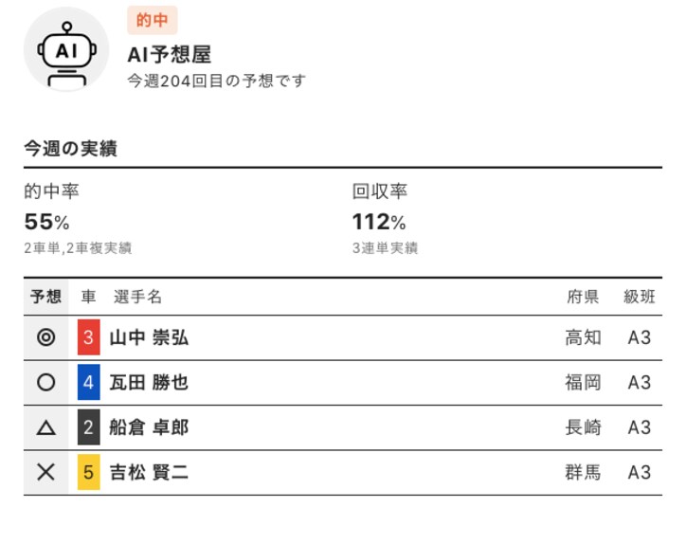
Task: Select racer 船倉 卓郎
Action: (x=149, y=427)
